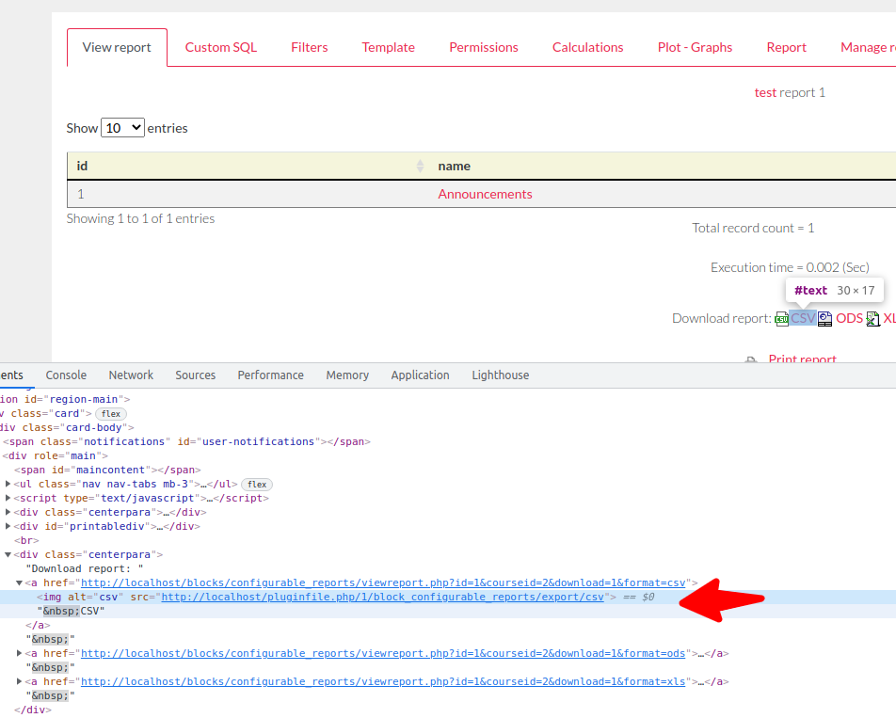Open the Show entries count dropdown
This screenshot has width=896, height=718.
[122, 128]
